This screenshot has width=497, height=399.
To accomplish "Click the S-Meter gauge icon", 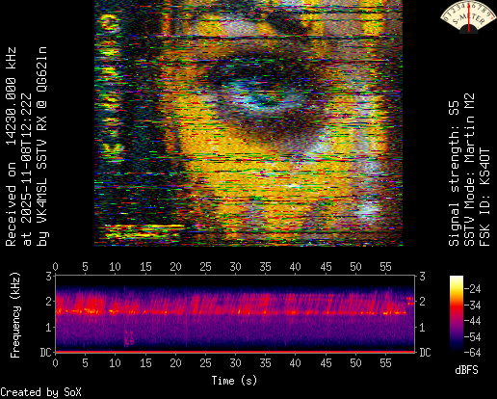I will [469, 17].
